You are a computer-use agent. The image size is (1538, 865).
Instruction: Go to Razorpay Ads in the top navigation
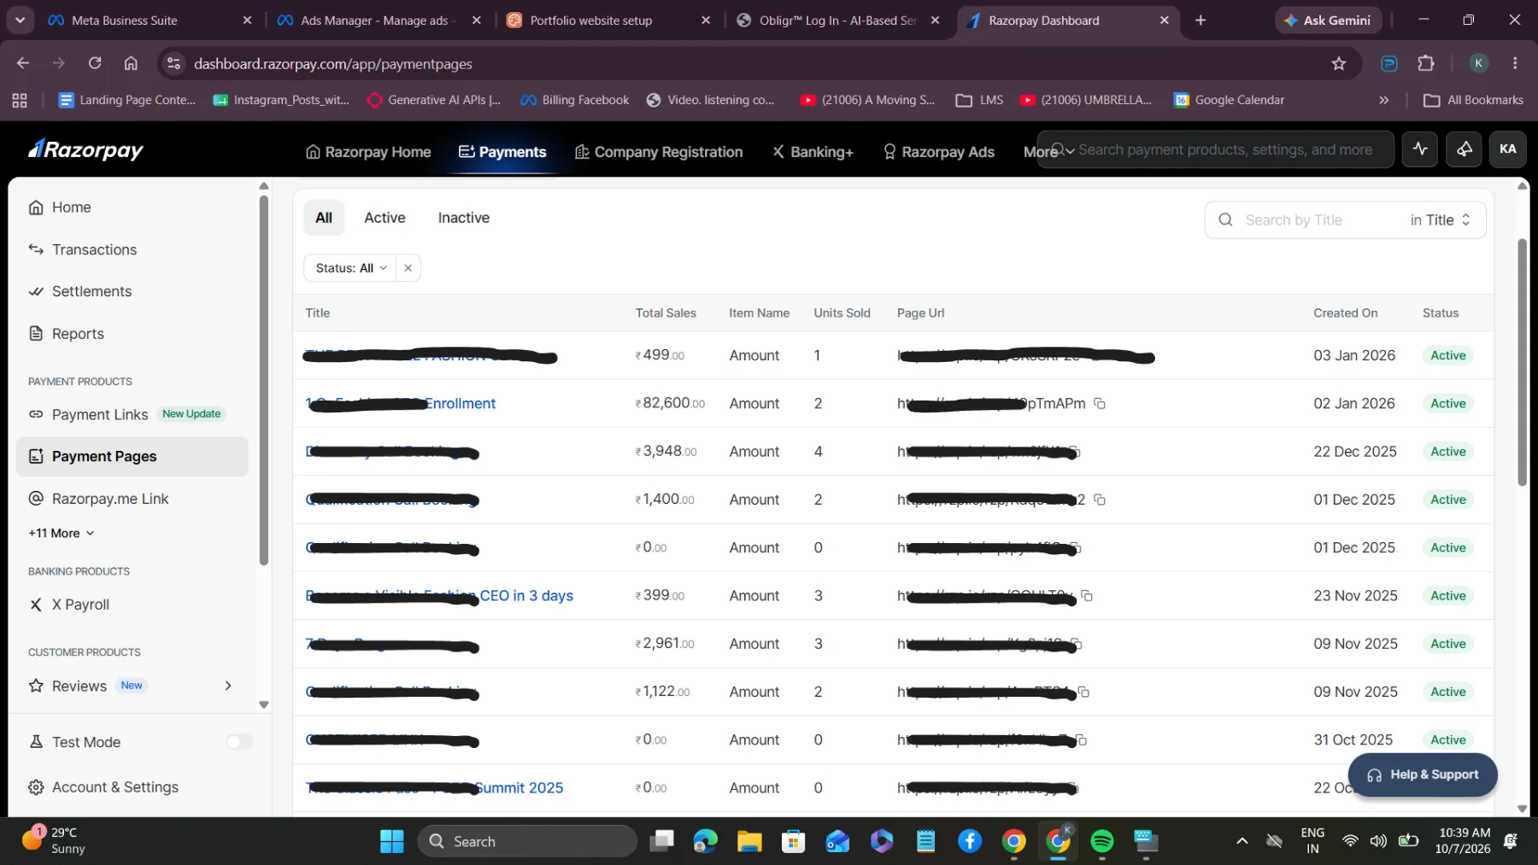click(x=938, y=152)
